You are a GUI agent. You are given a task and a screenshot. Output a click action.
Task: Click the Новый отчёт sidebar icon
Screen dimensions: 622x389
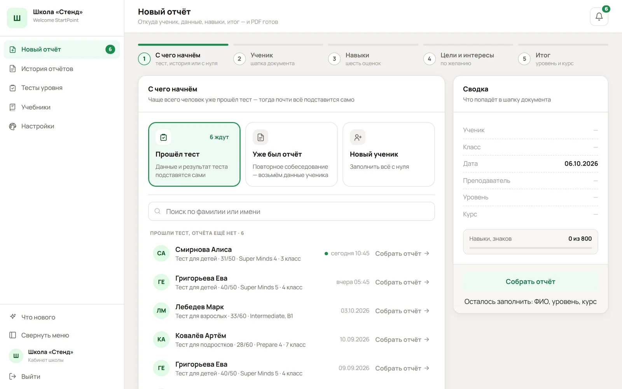pyautogui.click(x=13, y=49)
